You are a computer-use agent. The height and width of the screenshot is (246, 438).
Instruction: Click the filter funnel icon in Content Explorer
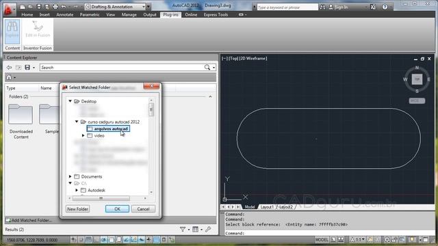click(183, 230)
